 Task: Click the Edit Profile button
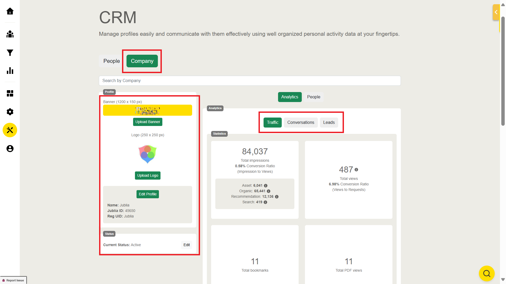[148, 194]
